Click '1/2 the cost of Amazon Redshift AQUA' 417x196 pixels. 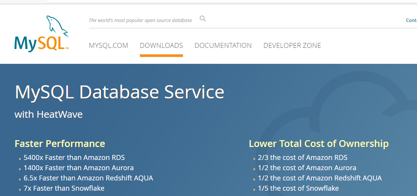coord(320,178)
